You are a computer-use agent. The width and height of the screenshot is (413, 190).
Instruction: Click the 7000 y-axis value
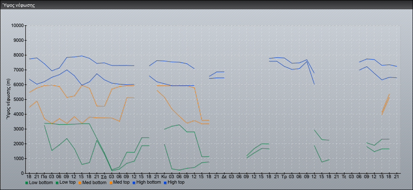19,70
